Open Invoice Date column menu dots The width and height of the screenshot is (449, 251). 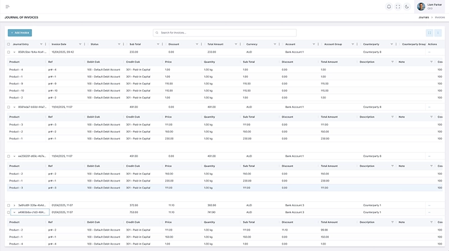point(85,44)
